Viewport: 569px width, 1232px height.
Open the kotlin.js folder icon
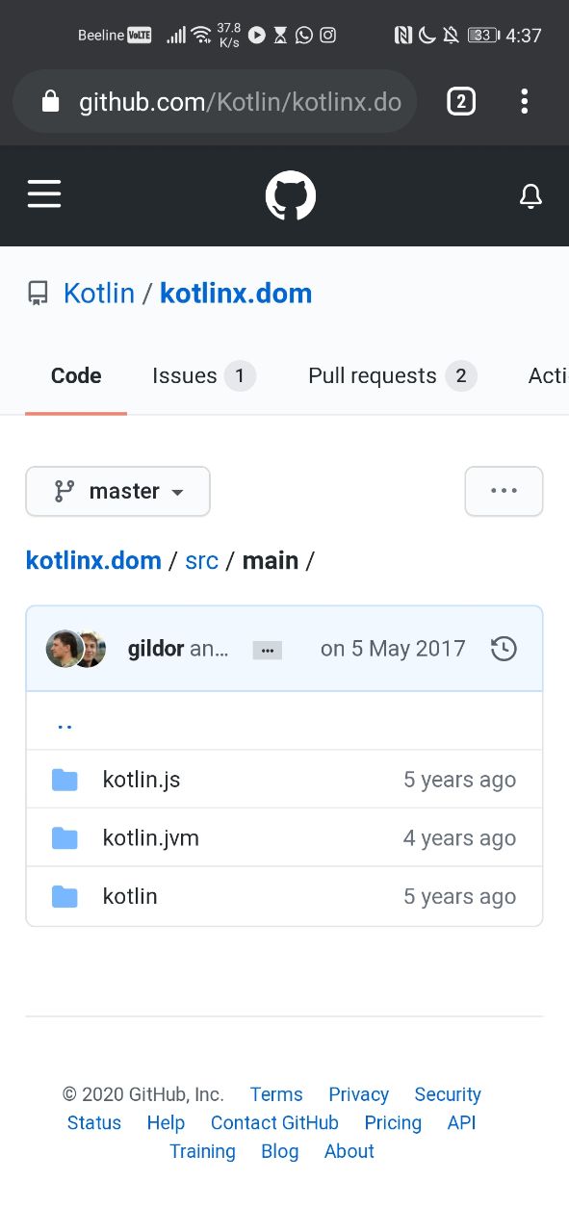point(65,780)
